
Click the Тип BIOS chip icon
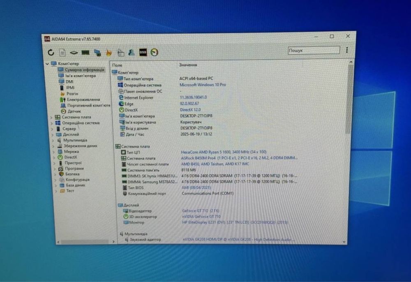click(125, 187)
